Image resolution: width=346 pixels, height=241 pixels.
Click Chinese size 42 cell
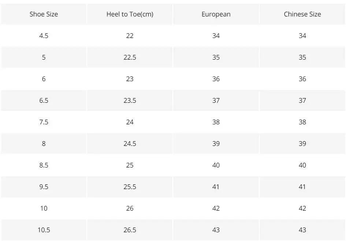302,208
